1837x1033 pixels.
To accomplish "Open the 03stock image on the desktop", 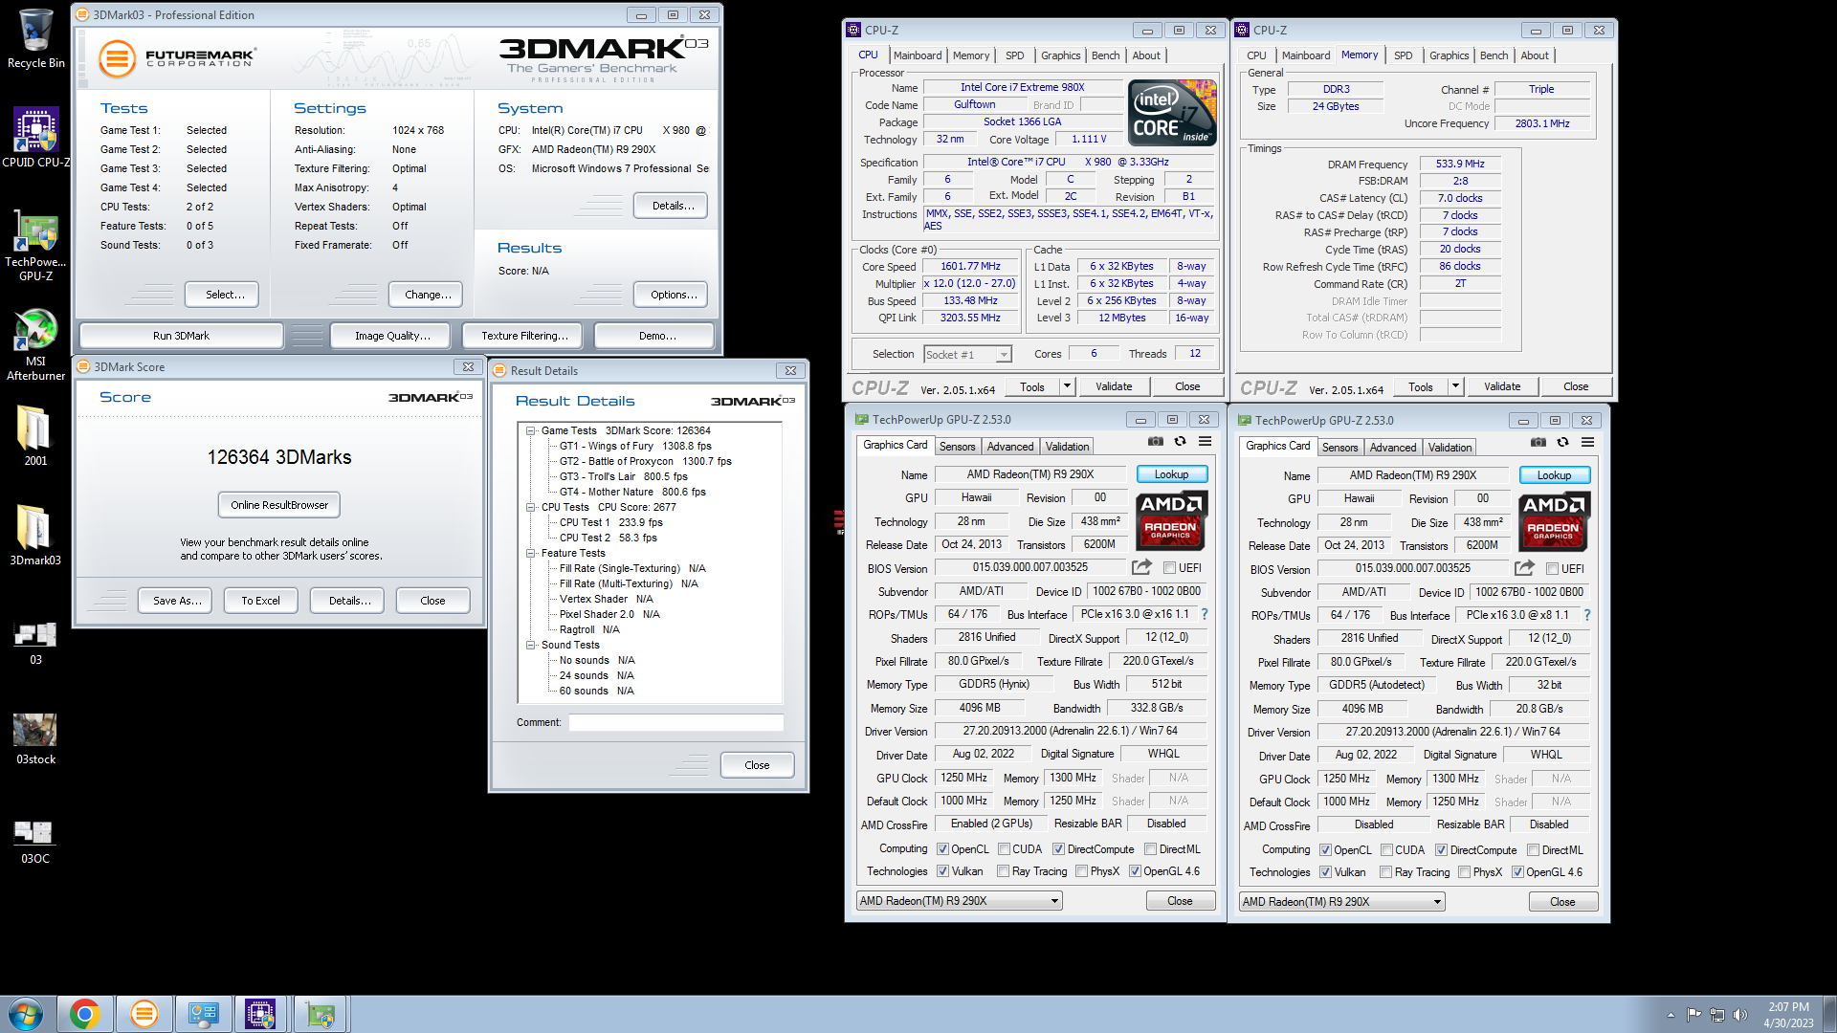I will click(x=35, y=738).
